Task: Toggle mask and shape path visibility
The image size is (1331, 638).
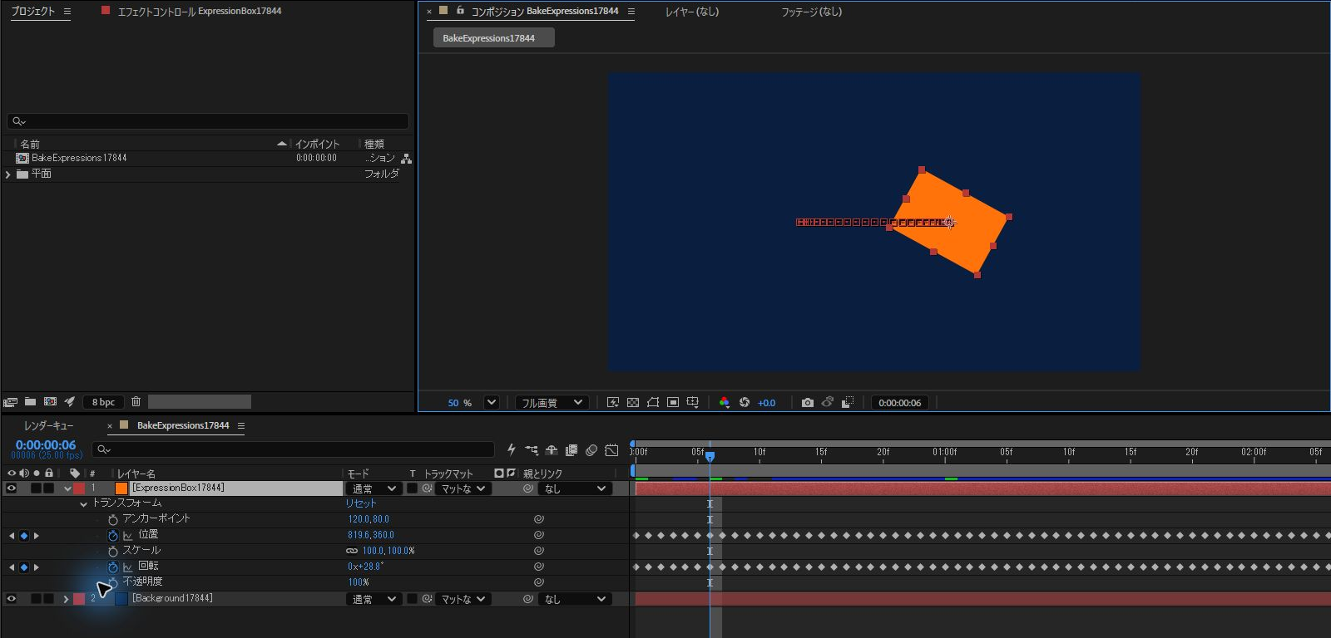Action: pos(653,403)
